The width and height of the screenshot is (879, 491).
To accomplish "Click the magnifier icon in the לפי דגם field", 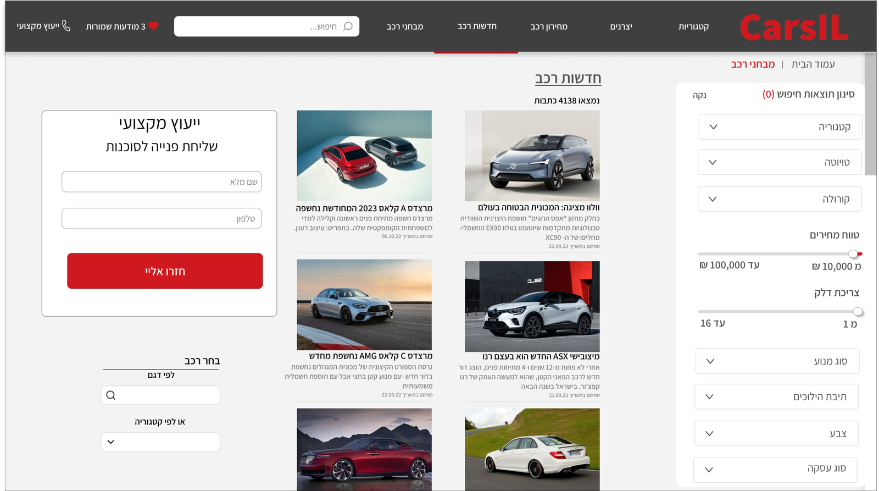I will coord(111,395).
